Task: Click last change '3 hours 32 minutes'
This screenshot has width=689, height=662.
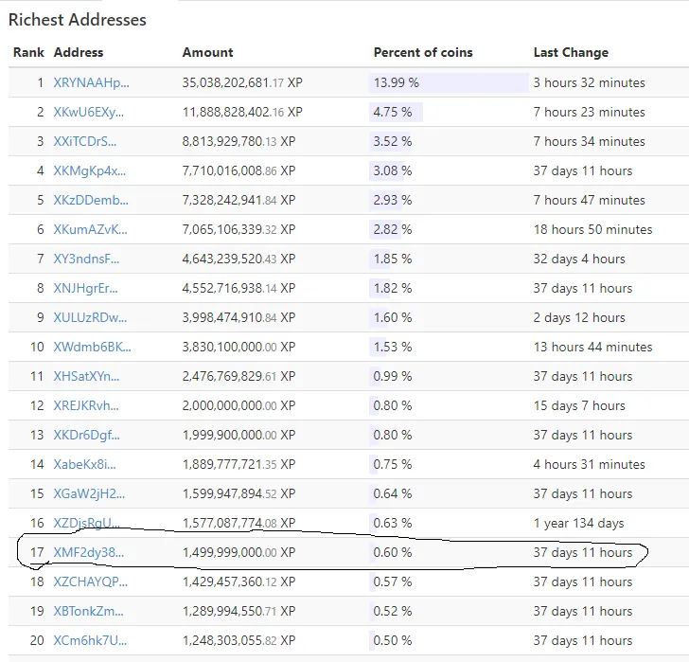Action: (x=590, y=82)
